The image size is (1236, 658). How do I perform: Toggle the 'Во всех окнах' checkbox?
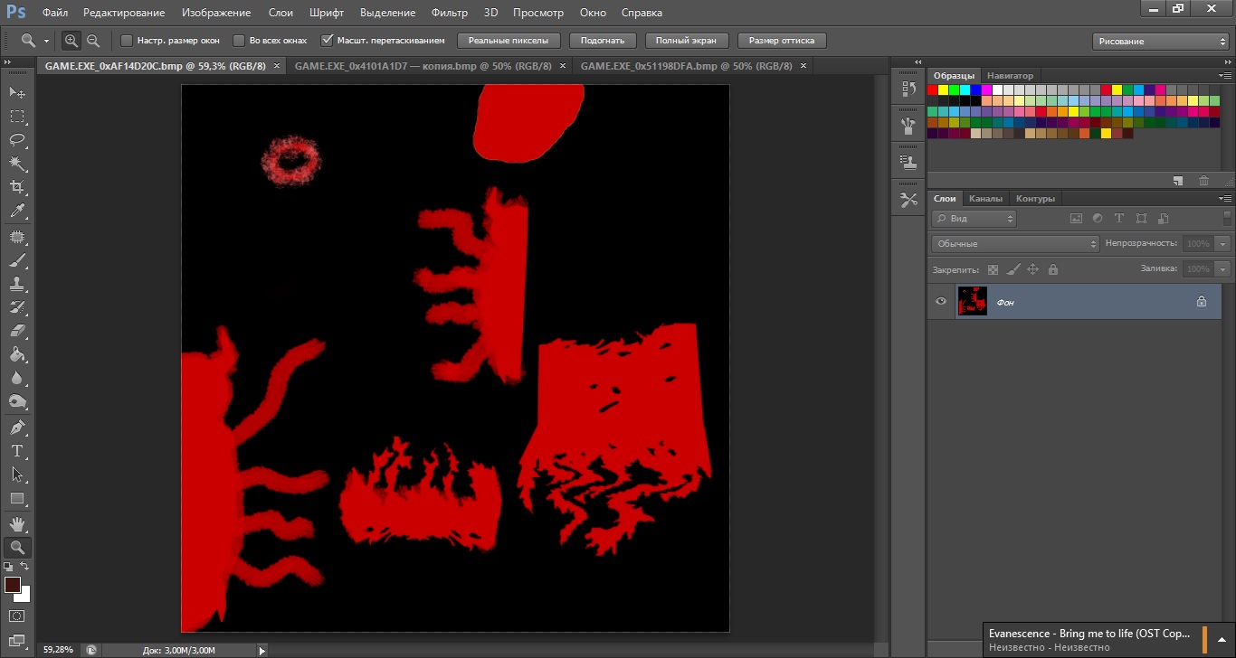pyautogui.click(x=239, y=41)
